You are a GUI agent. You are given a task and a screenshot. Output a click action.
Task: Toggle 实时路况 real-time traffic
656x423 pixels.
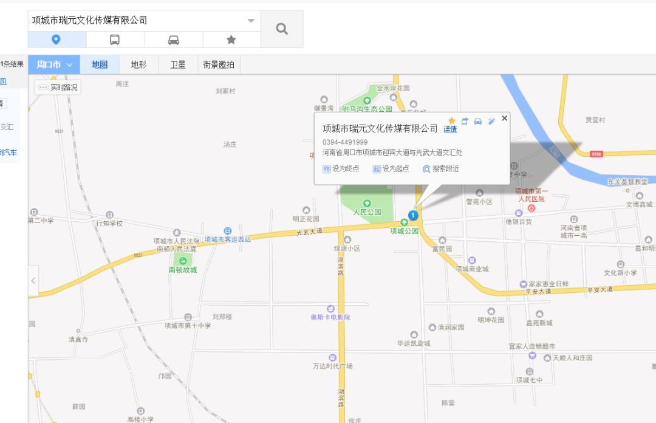[58, 88]
